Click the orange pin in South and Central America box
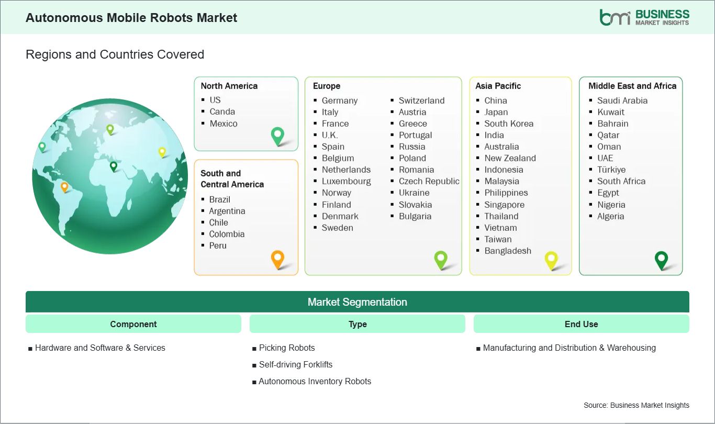 [x=277, y=259]
